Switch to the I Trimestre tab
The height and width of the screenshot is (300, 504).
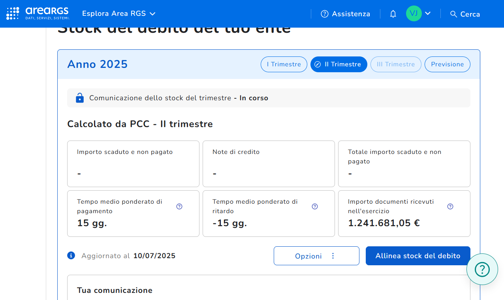[x=284, y=64]
